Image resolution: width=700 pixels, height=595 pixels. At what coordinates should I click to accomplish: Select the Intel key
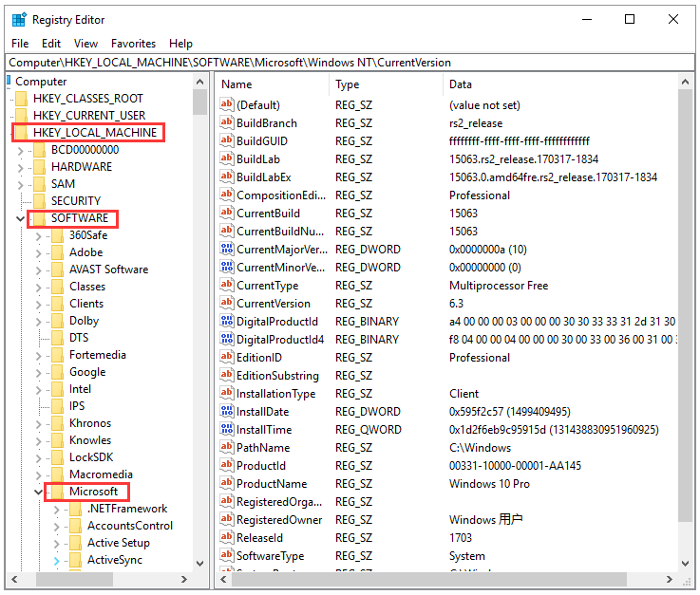point(80,389)
